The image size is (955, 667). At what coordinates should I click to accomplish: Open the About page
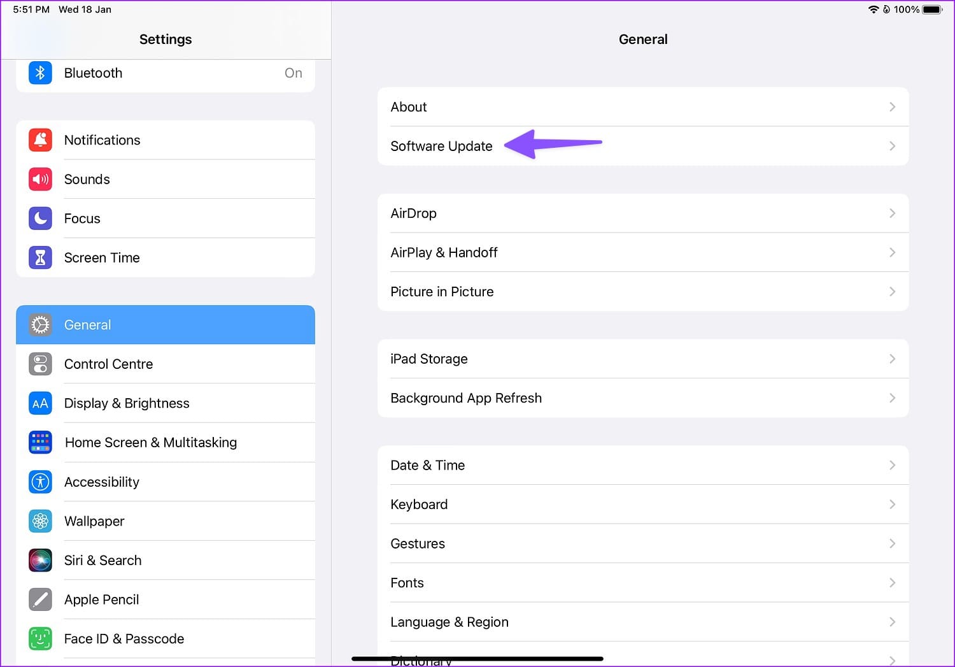click(643, 107)
